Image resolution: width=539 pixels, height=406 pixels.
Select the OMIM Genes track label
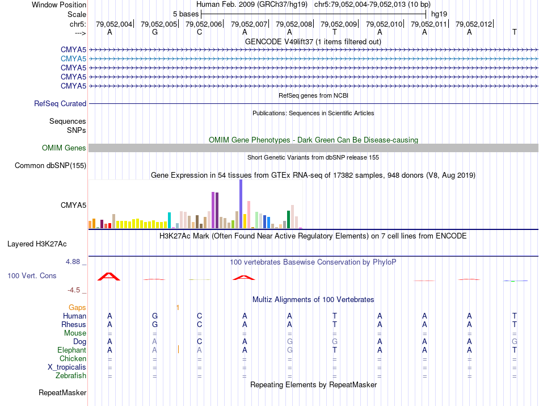(x=64, y=148)
